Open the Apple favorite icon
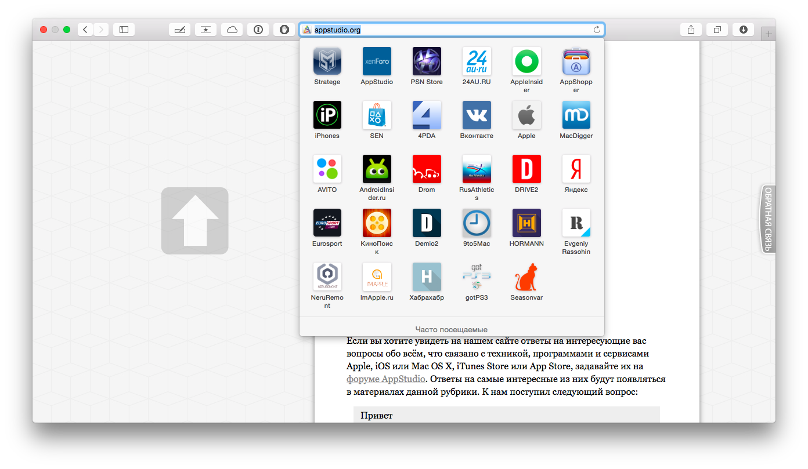808x469 pixels. click(x=526, y=115)
